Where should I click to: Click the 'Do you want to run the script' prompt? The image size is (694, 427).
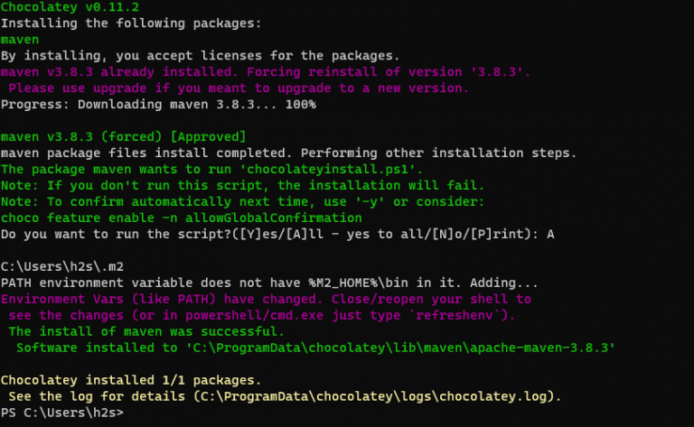pyautogui.click(x=277, y=234)
